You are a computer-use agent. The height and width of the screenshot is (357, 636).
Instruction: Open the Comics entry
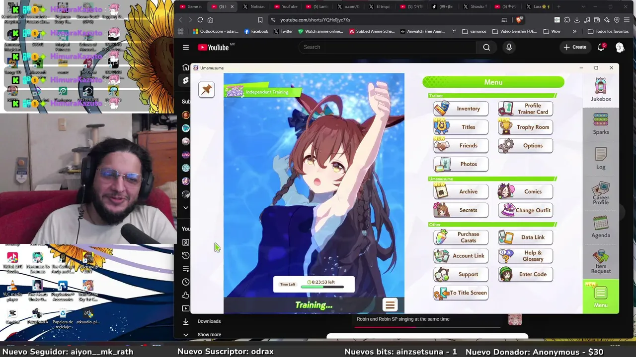pyautogui.click(x=525, y=191)
